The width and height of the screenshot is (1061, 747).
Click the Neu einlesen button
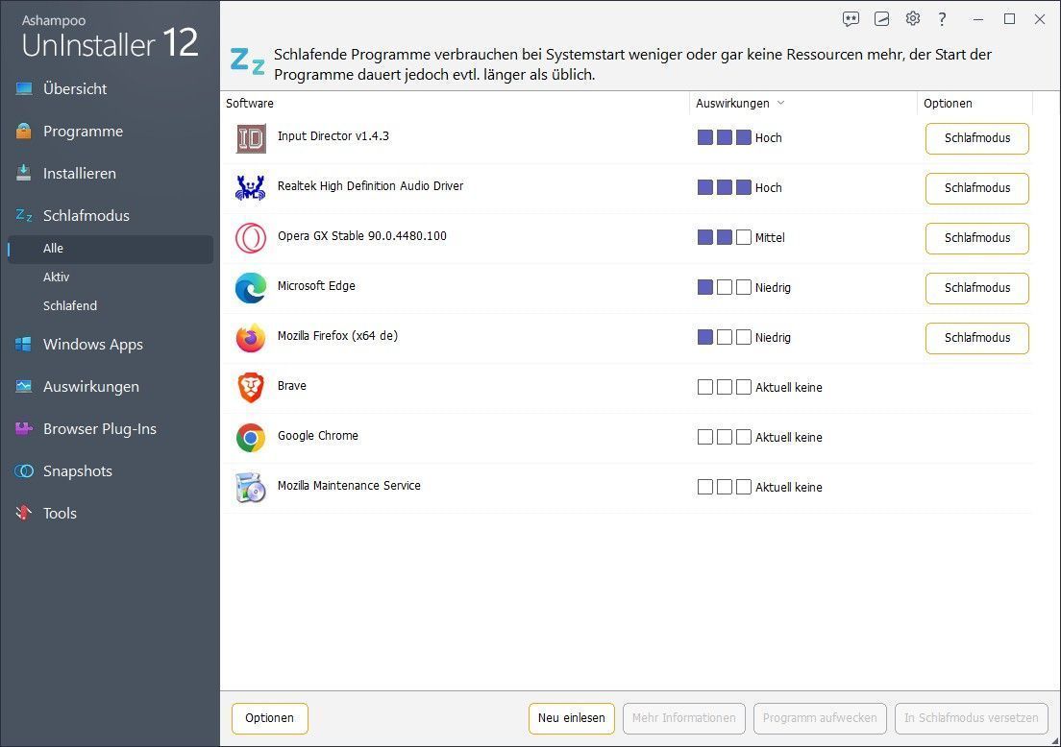[x=571, y=718]
